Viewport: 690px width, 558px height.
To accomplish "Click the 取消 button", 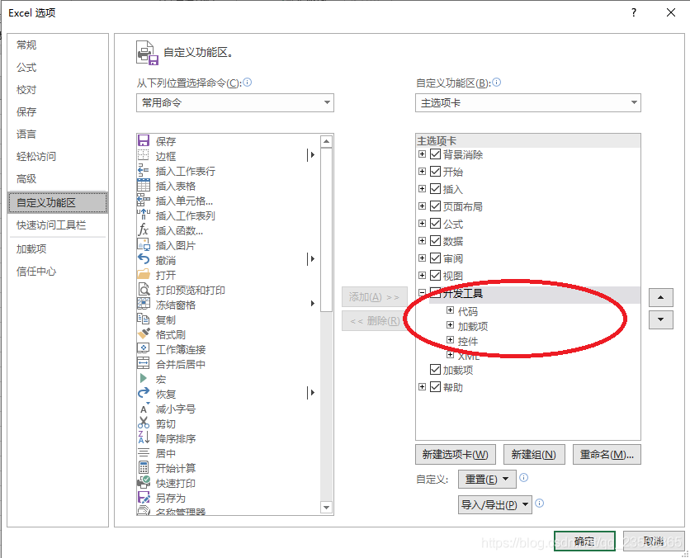I will pos(654,541).
